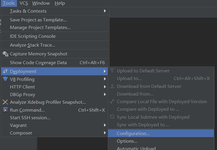Click Download from Default Server icon
The image size is (217, 150).
point(112,86)
